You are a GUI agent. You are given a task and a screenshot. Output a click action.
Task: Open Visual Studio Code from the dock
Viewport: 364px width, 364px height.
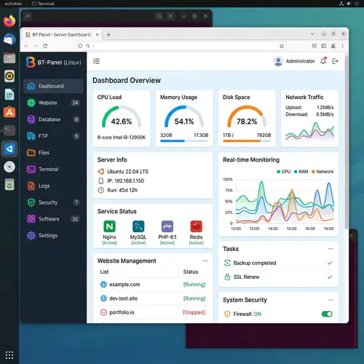pos(9,149)
